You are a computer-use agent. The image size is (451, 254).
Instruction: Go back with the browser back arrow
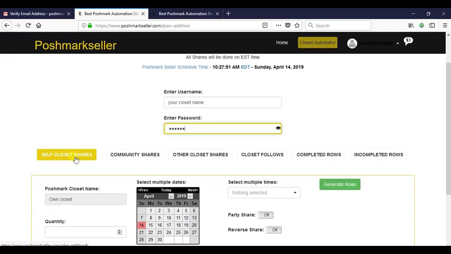tap(7, 25)
